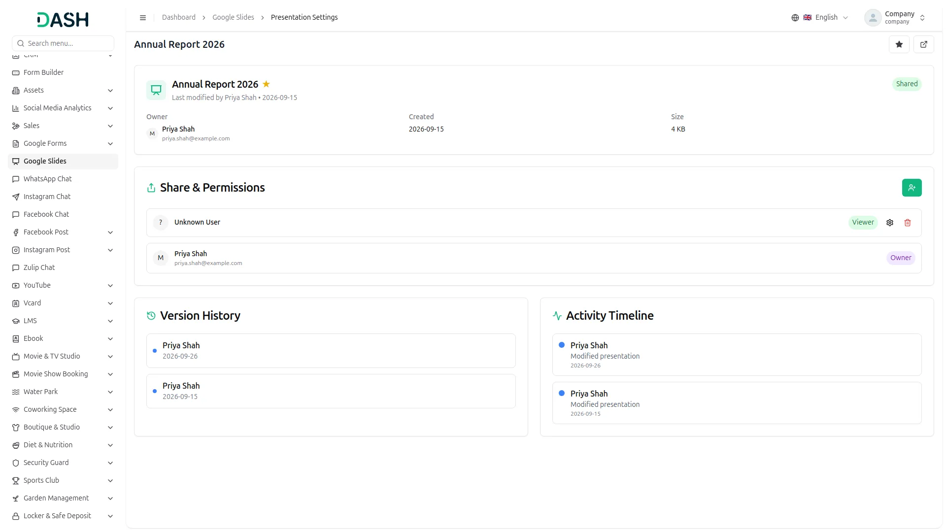946x532 pixels.
Task: Go to Google Slides breadcrumb link
Action: pos(233,17)
